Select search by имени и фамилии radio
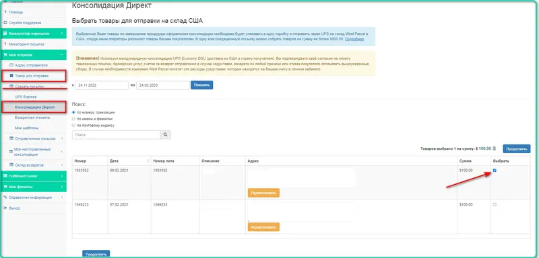 (73, 119)
